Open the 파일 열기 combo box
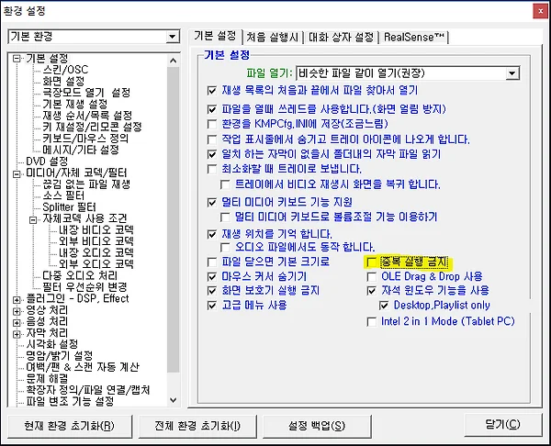The image size is (551, 446). [512, 72]
